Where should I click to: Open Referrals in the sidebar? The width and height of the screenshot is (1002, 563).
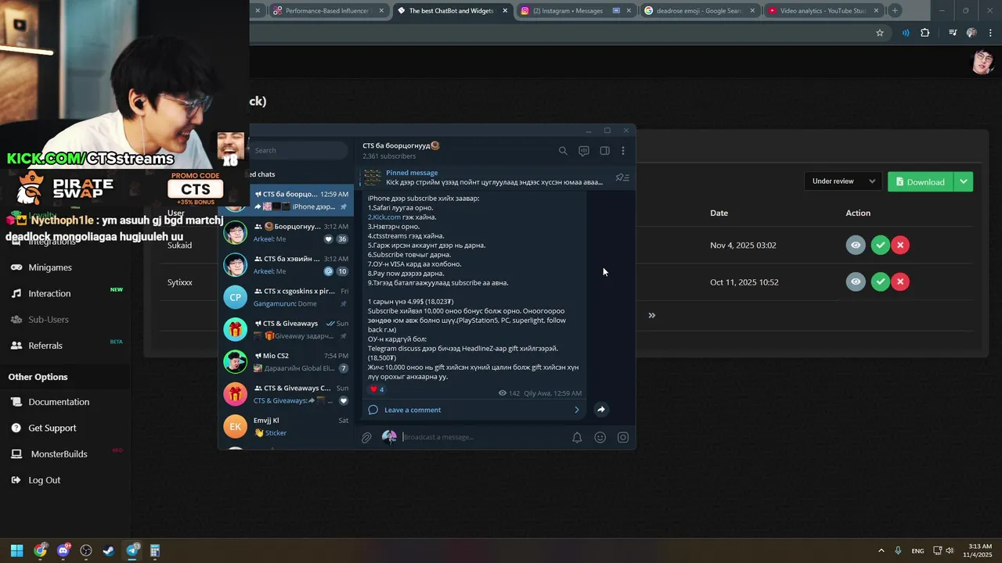[45, 346]
